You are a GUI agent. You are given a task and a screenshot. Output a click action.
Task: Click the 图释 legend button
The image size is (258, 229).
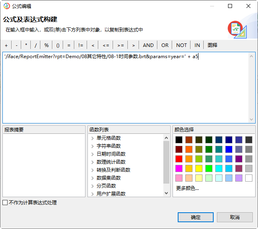pos(212,45)
